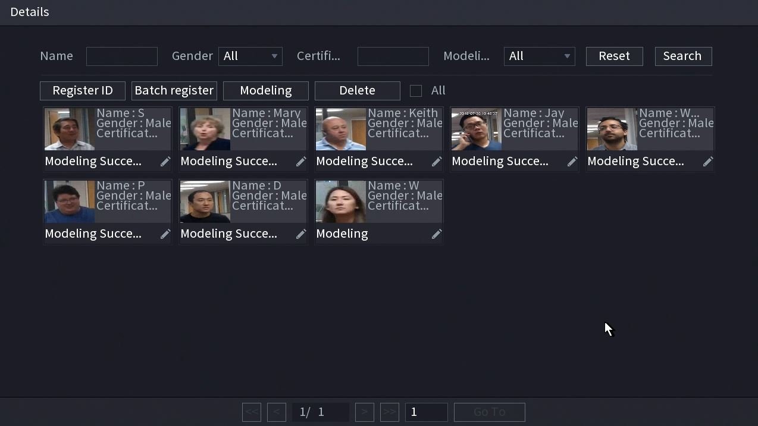This screenshot has height=426, width=758.
Task: Click edit pencil on the rightmost top card
Action: pos(708,162)
